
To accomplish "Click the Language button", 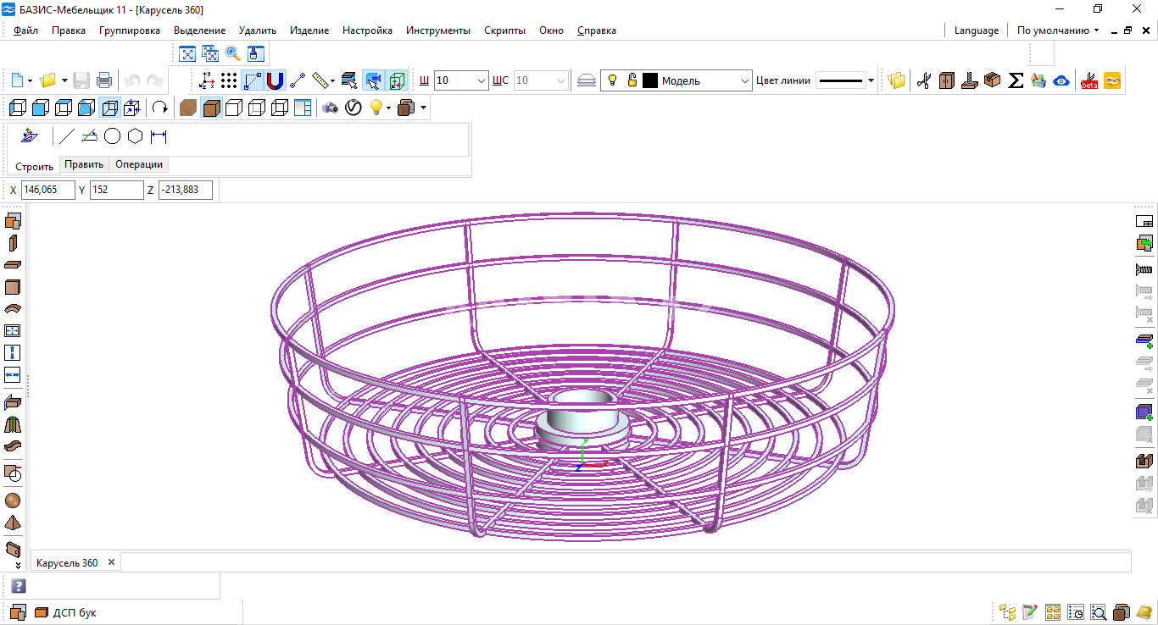I will (977, 30).
